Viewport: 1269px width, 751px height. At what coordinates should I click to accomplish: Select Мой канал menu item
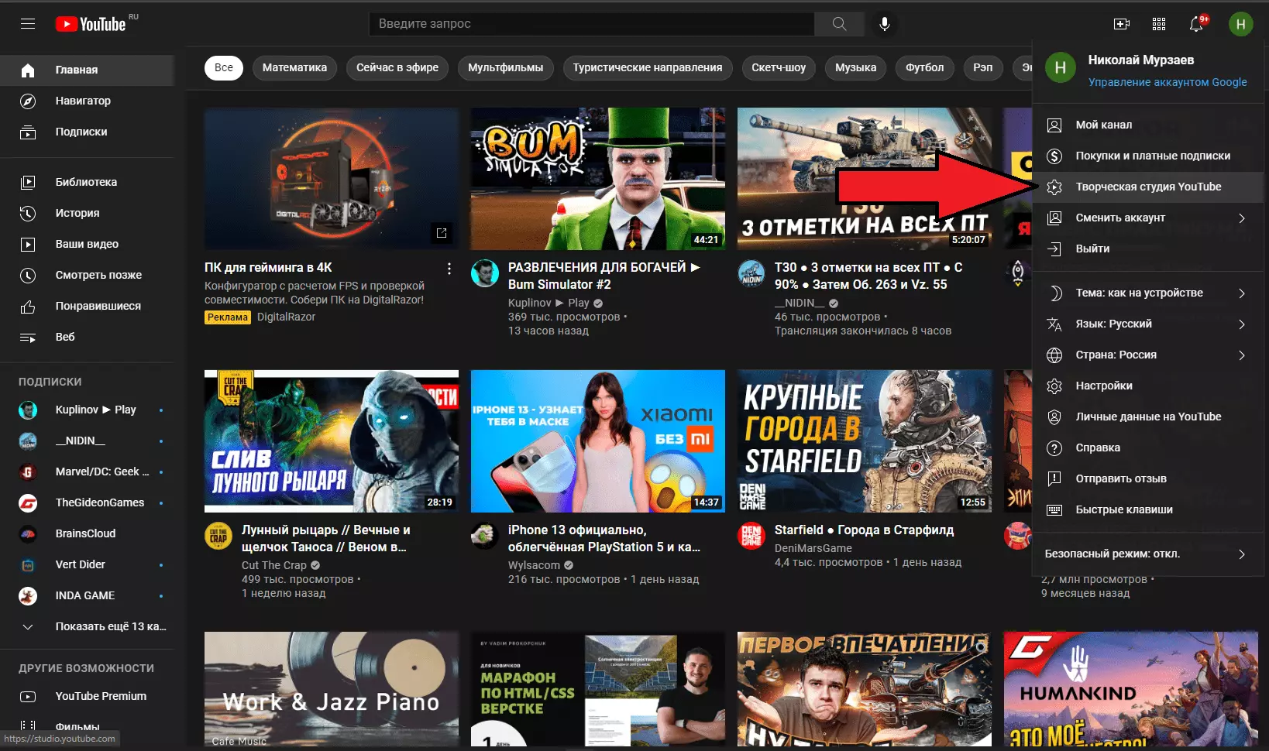tap(1148, 125)
